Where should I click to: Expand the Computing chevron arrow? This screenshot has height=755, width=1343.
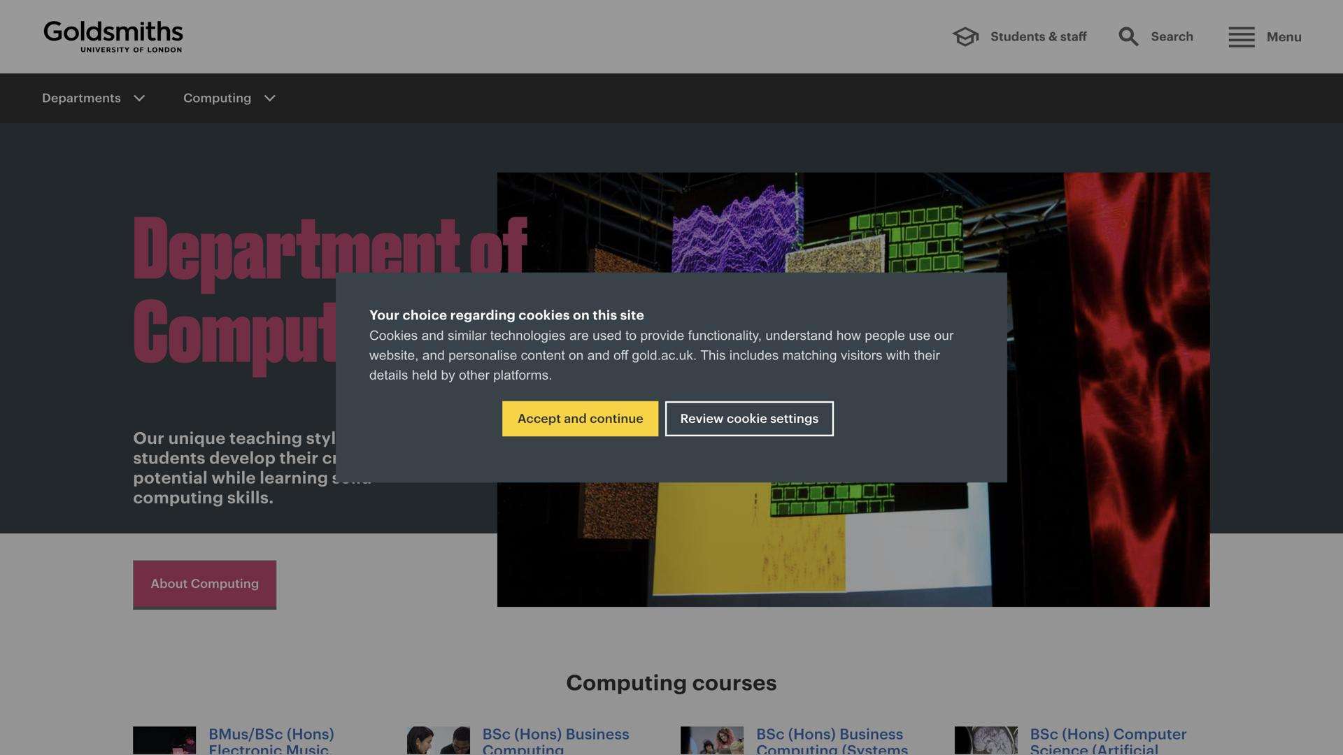pos(270,99)
